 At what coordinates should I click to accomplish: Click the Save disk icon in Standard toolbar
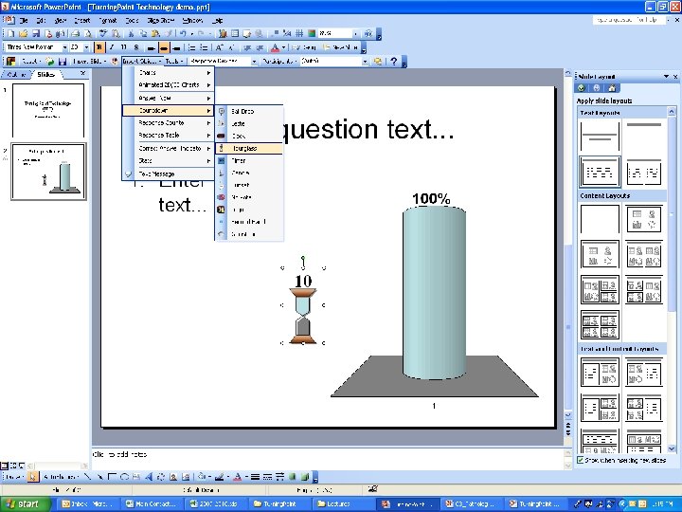[36, 33]
